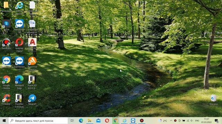Screen dimensions: 222x124
Task: Launch CCleaner from the desktop
Action: [6, 98]
